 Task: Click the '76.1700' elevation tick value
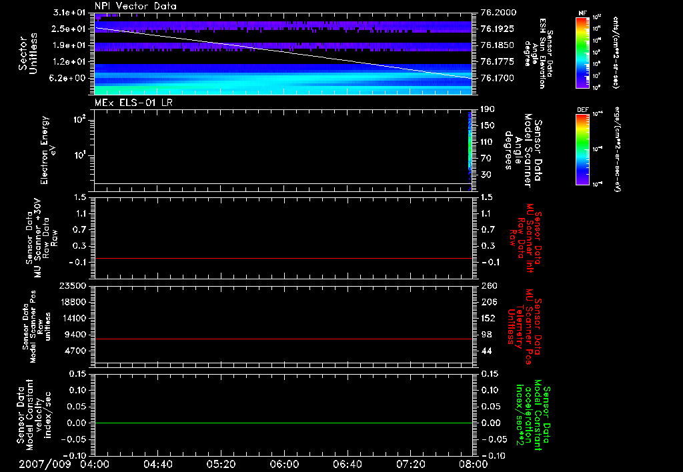tap(498, 79)
